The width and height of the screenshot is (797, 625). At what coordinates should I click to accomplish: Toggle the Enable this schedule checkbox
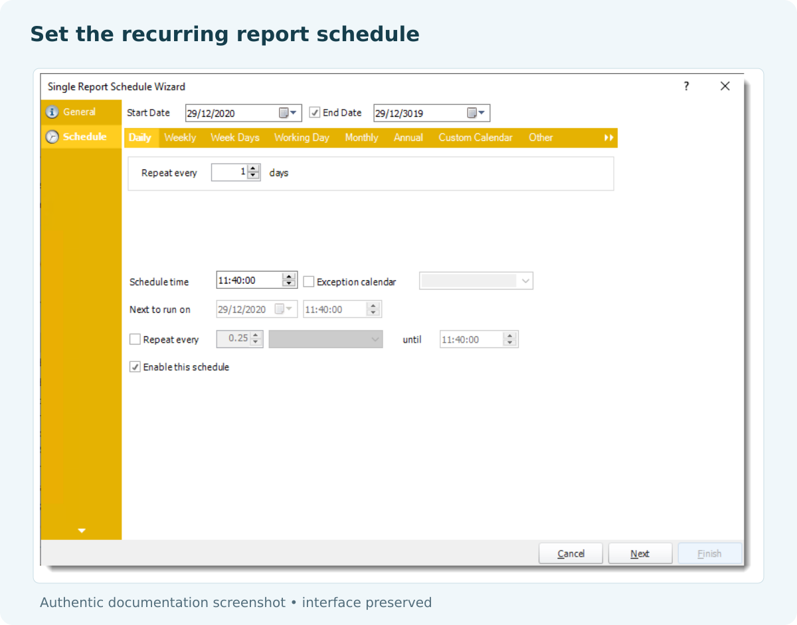pyautogui.click(x=135, y=367)
